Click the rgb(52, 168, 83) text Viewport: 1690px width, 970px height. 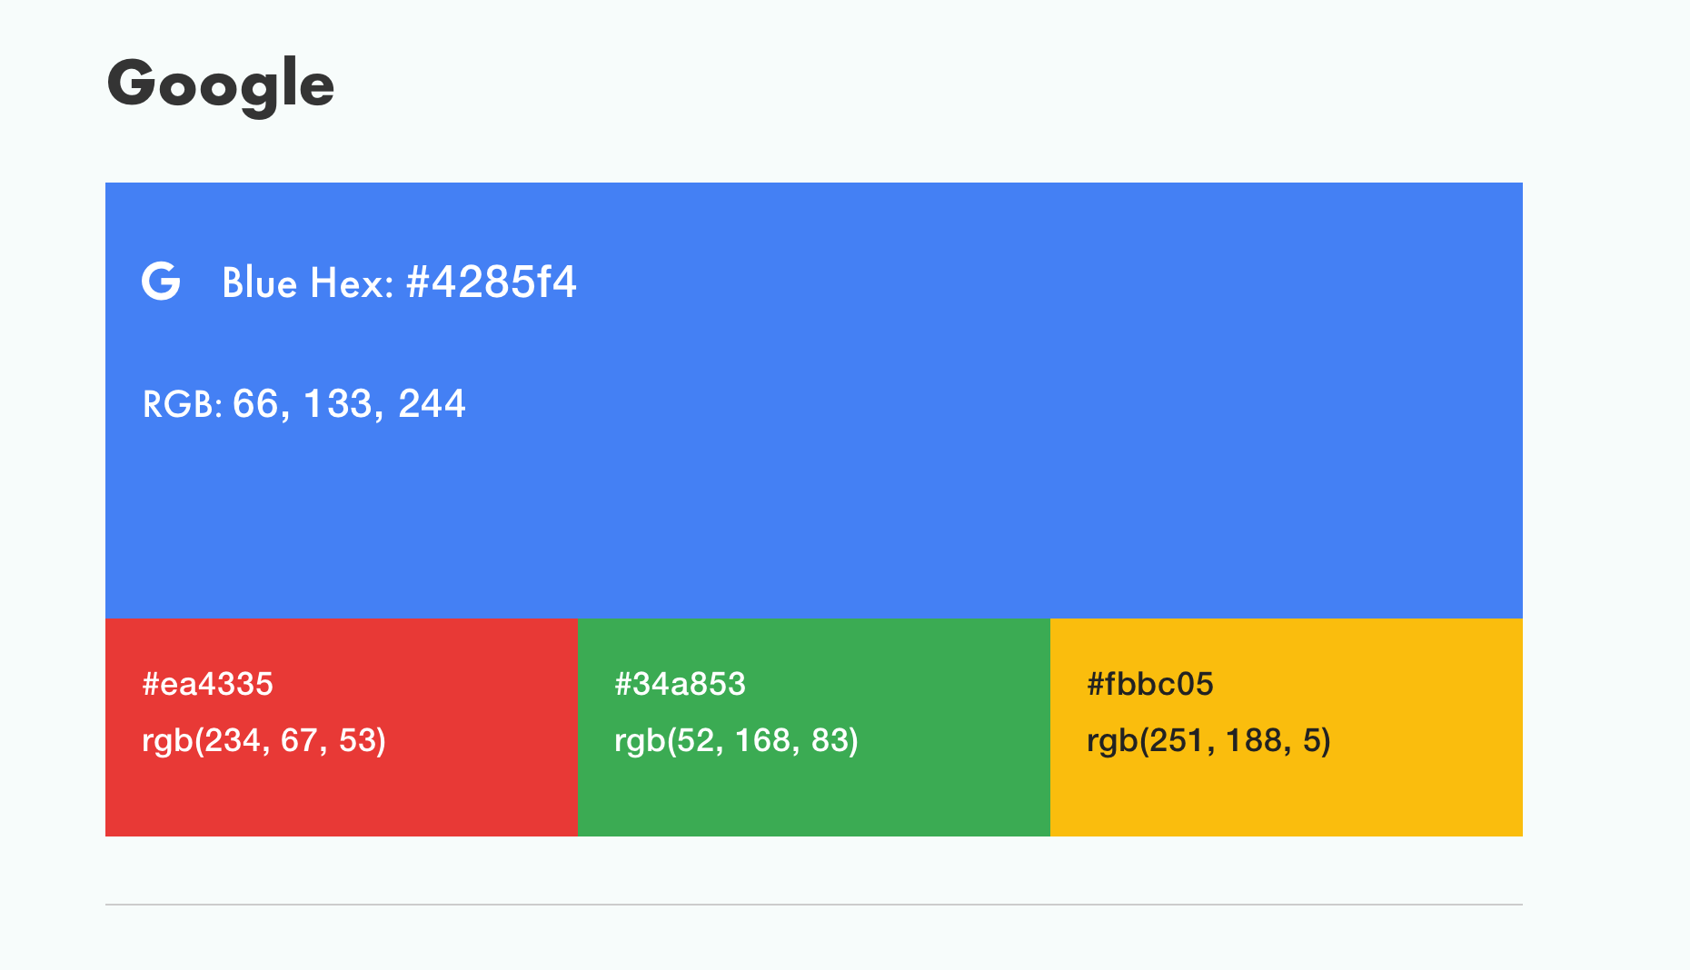point(736,740)
